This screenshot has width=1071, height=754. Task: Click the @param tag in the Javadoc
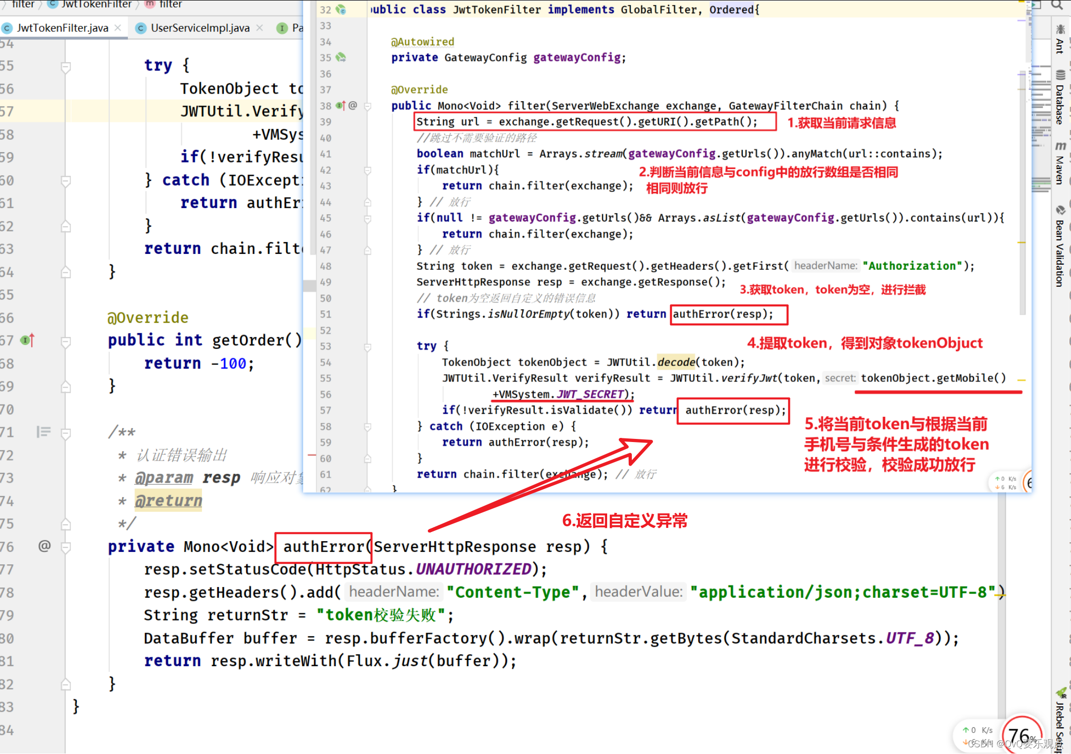coord(164,477)
